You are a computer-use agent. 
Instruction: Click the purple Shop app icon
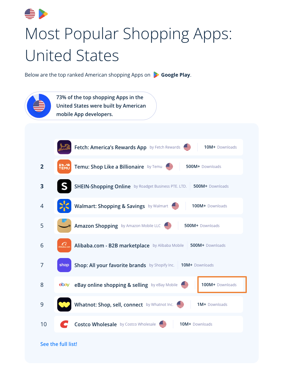coord(64,265)
